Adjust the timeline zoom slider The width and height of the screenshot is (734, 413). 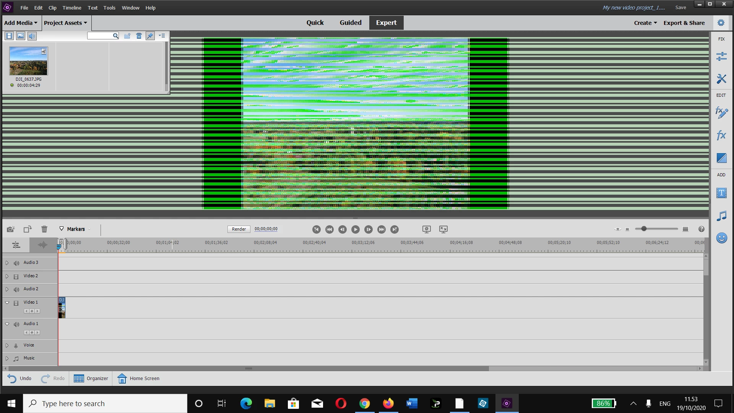[x=644, y=229]
